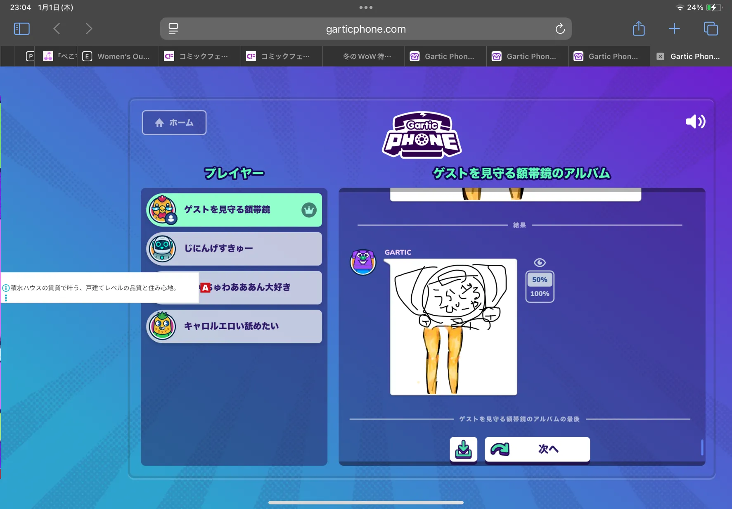Click the crown host icon

click(x=309, y=210)
